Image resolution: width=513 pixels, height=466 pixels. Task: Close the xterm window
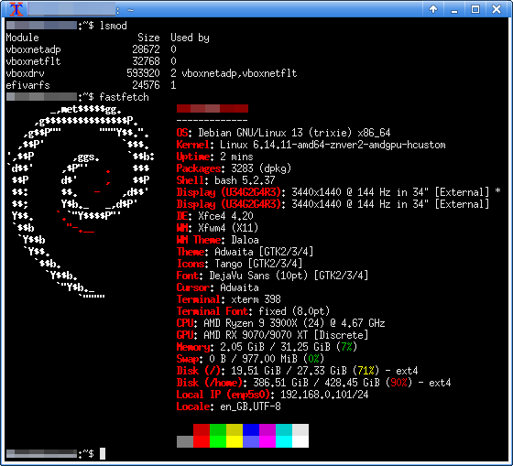(x=497, y=9)
